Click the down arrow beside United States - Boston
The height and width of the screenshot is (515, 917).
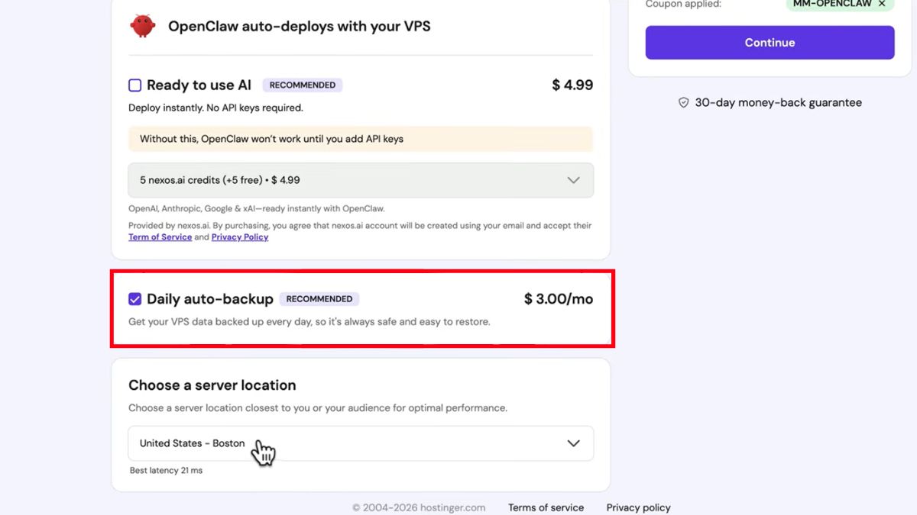pyautogui.click(x=573, y=443)
